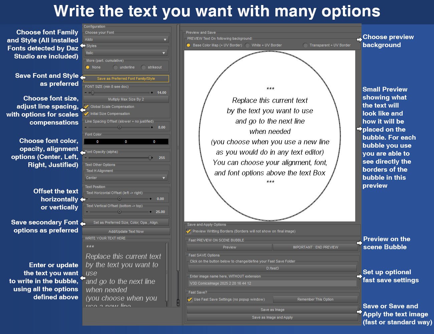The width and height of the screenshot is (434, 334).
Task: Click the image name input field
Action: [x=272, y=283]
